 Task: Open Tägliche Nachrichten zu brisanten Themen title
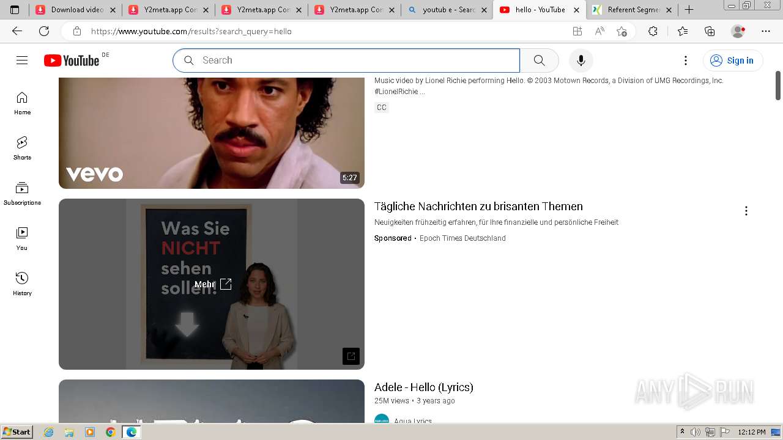478,206
